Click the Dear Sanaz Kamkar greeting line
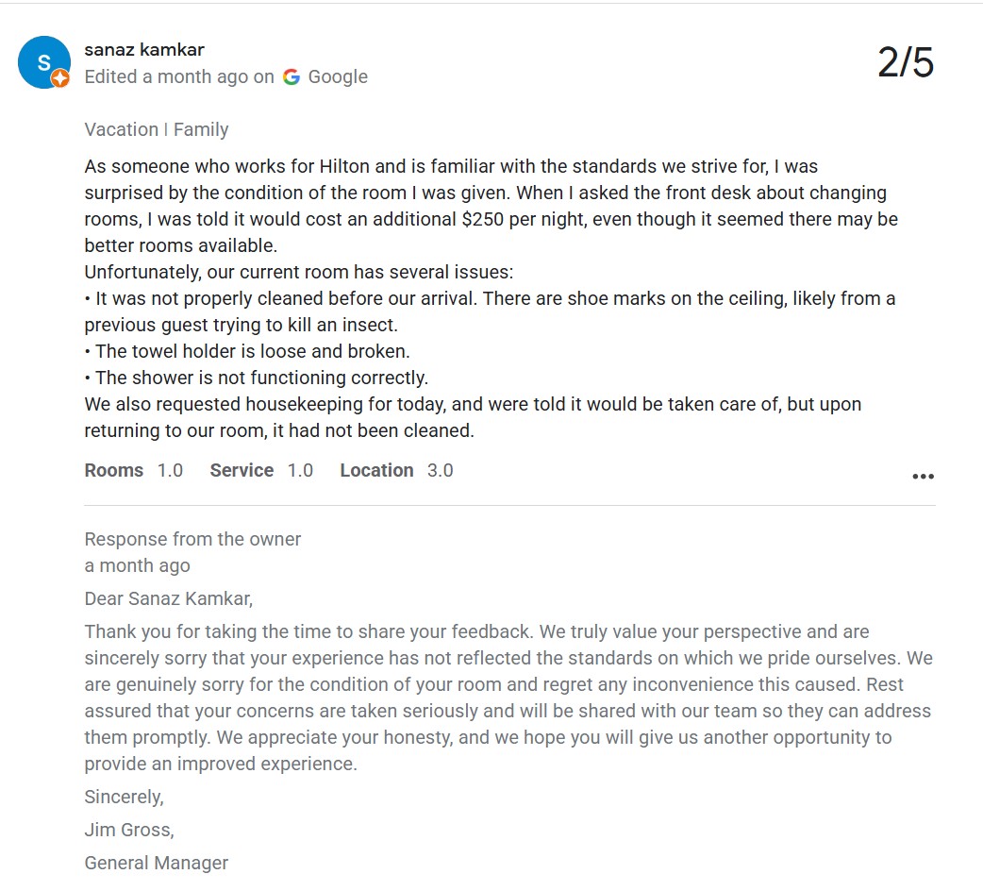The image size is (983, 891). [x=169, y=598]
